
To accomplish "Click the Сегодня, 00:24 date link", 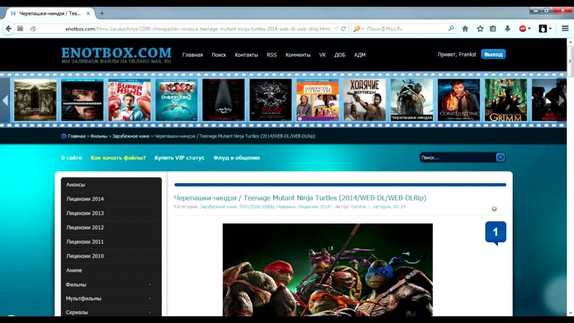I will click(389, 207).
